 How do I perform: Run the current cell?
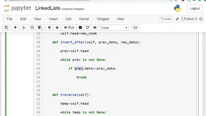(70, 28)
